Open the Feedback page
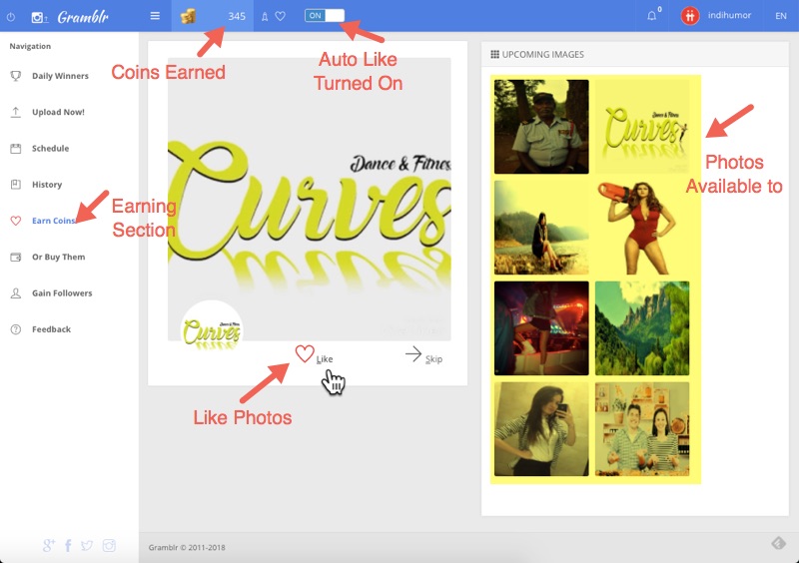Screen dimensions: 799x563 pos(52,329)
